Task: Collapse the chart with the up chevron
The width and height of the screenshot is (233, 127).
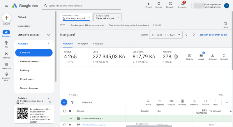Action: tap(227, 102)
